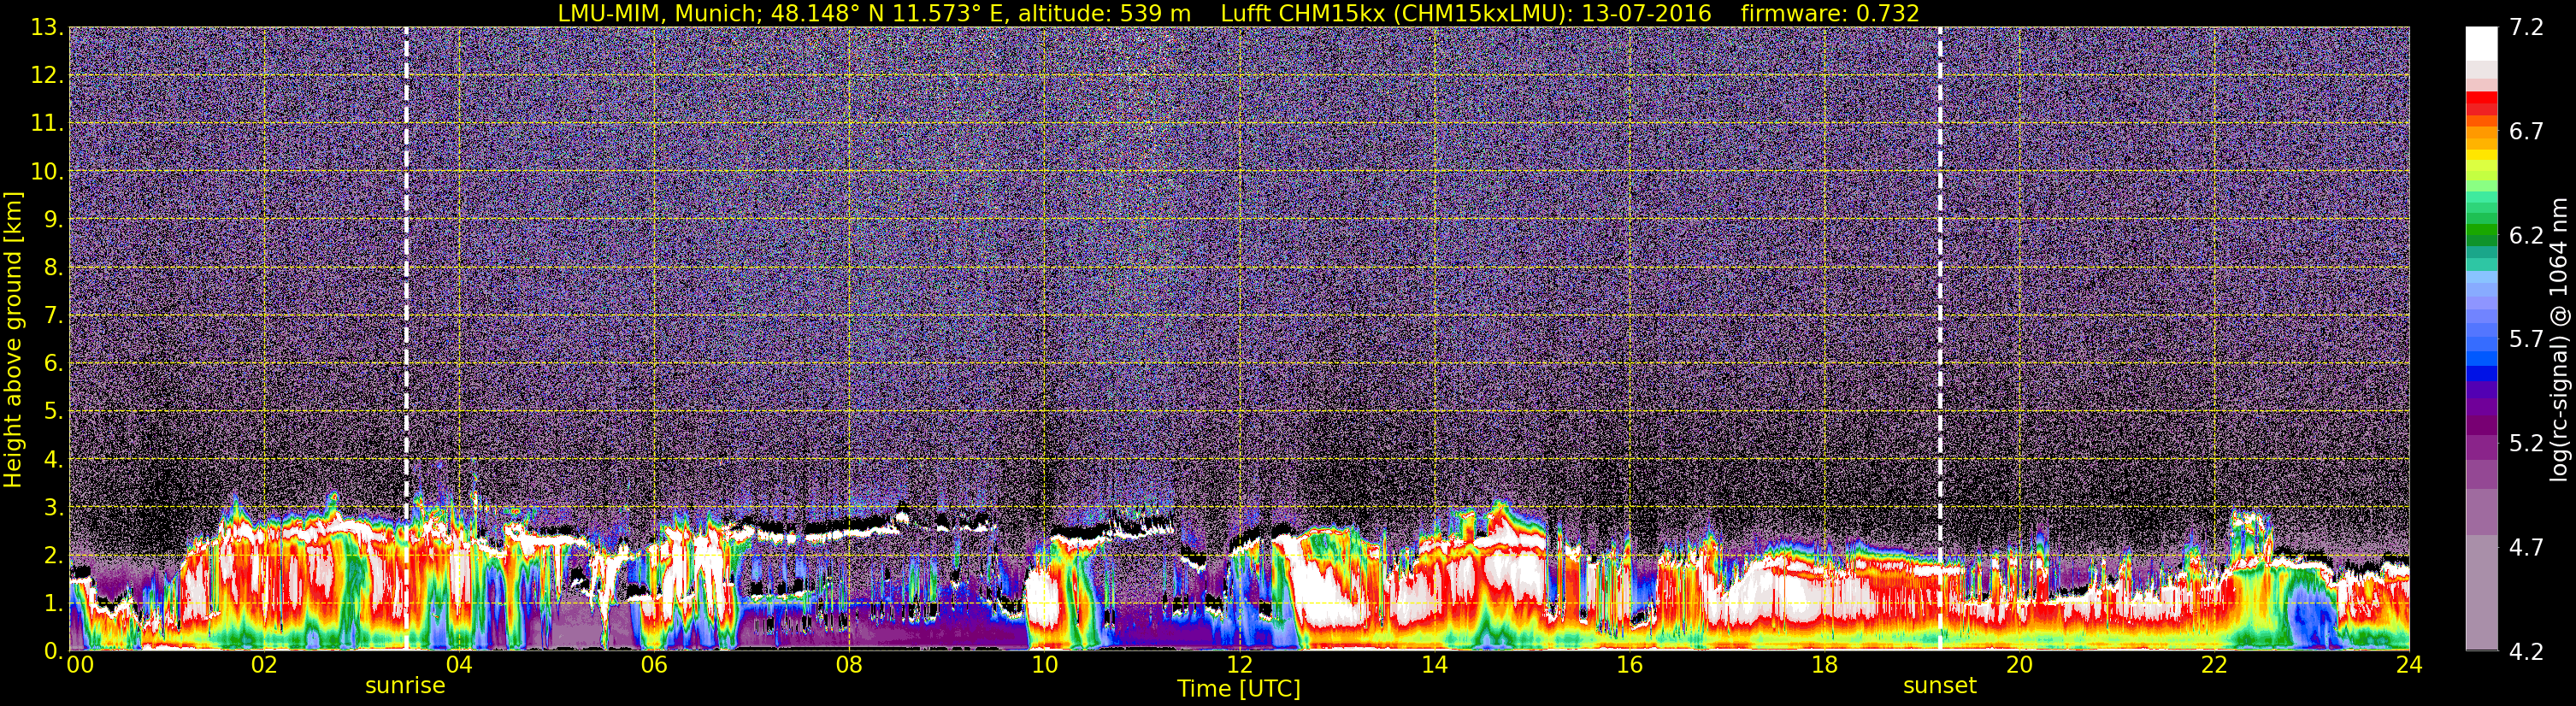Click the 5.2 colorbar tick label
The image size is (2576, 706).
click(x=2526, y=444)
